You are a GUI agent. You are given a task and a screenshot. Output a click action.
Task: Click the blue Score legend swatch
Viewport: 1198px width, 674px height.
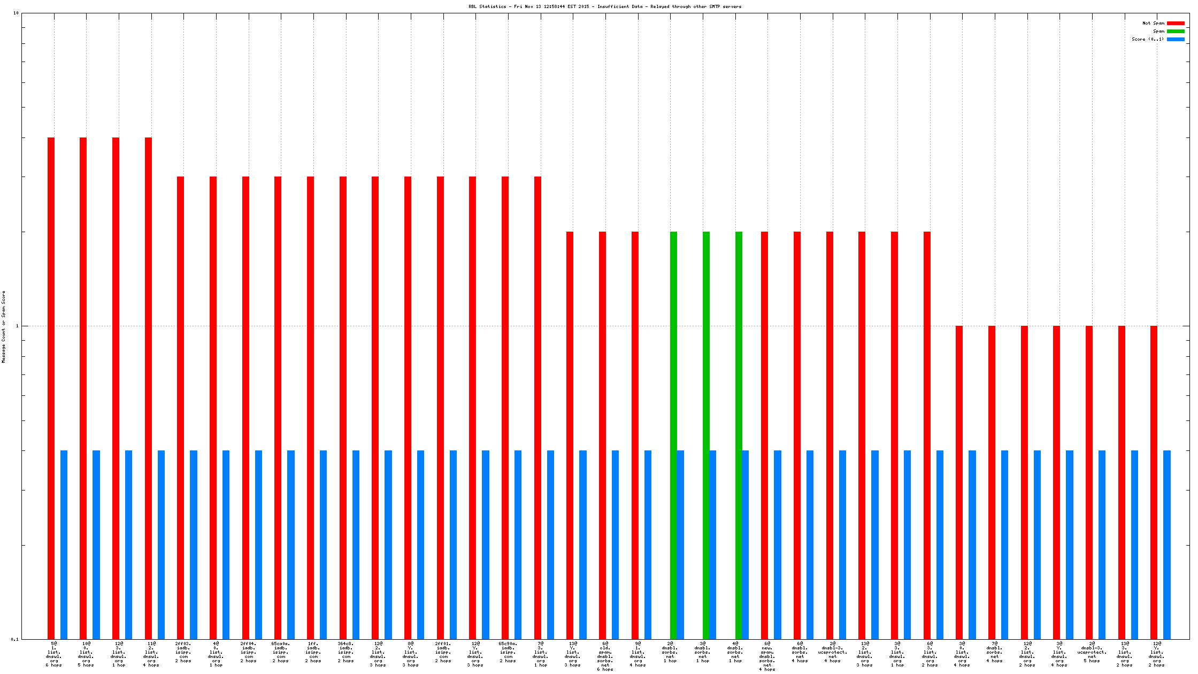click(x=1176, y=39)
